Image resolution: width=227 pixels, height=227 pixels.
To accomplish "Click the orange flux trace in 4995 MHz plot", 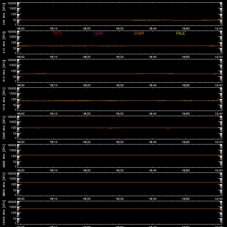I will [x=119, y=155].
